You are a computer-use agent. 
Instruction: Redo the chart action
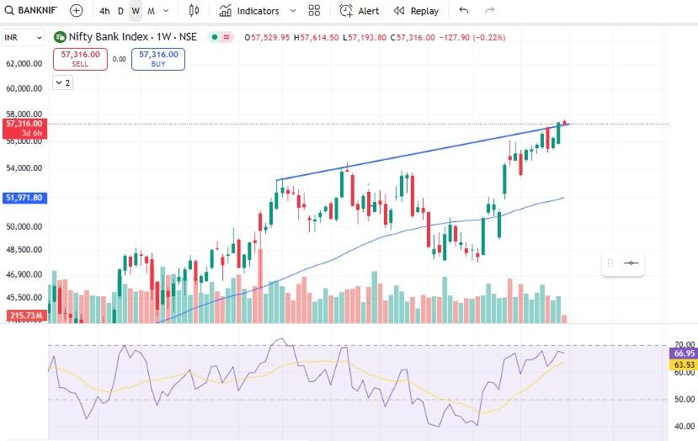(490, 10)
